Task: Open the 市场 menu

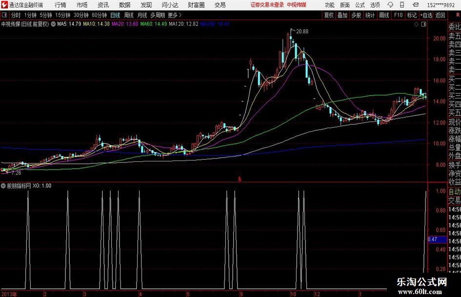Action: pyautogui.click(x=82, y=5)
